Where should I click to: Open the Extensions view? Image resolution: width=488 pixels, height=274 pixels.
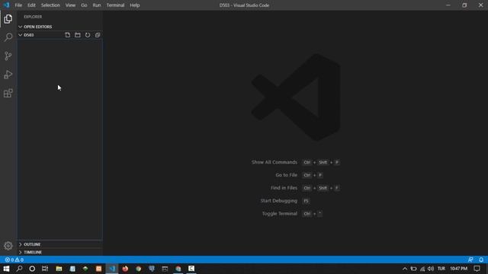[8, 93]
